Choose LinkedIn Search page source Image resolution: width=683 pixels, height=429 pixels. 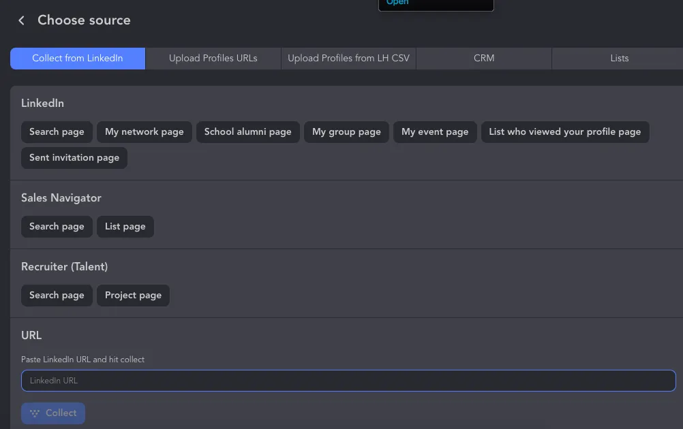[x=57, y=132]
